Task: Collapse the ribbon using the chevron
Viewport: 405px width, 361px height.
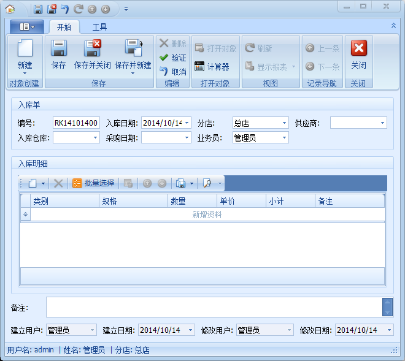Action: tap(393, 26)
